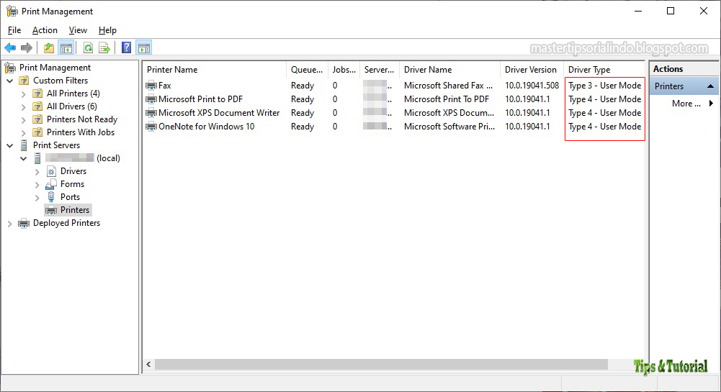The image size is (721, 392).
Task: Expand the All Drivers (6) node
Action: click(24, 107)
